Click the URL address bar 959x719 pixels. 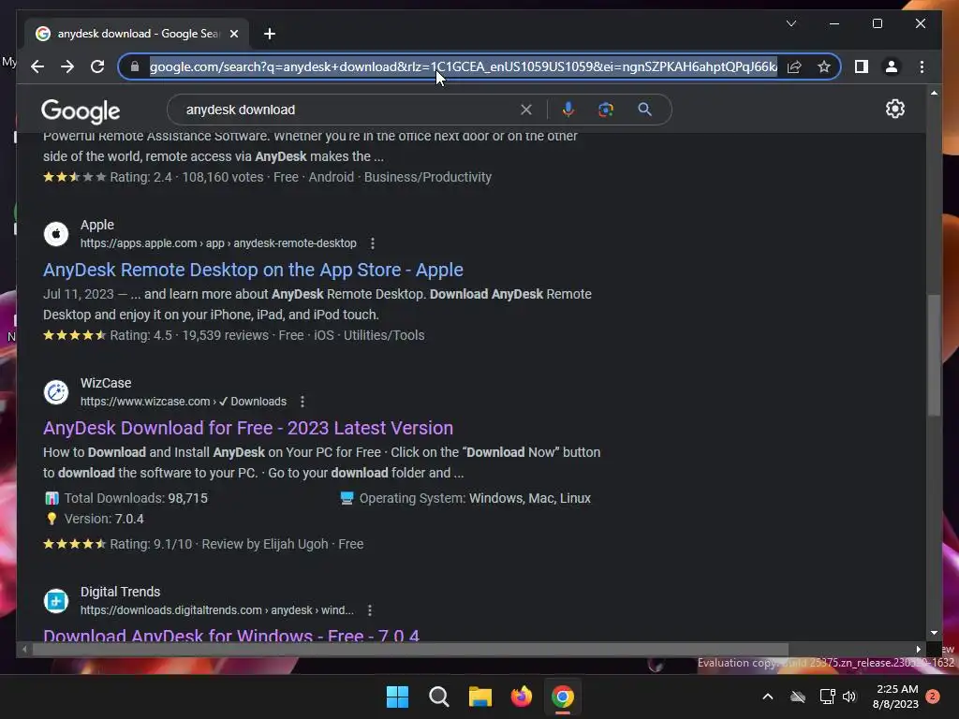click(x=463, y=66)
